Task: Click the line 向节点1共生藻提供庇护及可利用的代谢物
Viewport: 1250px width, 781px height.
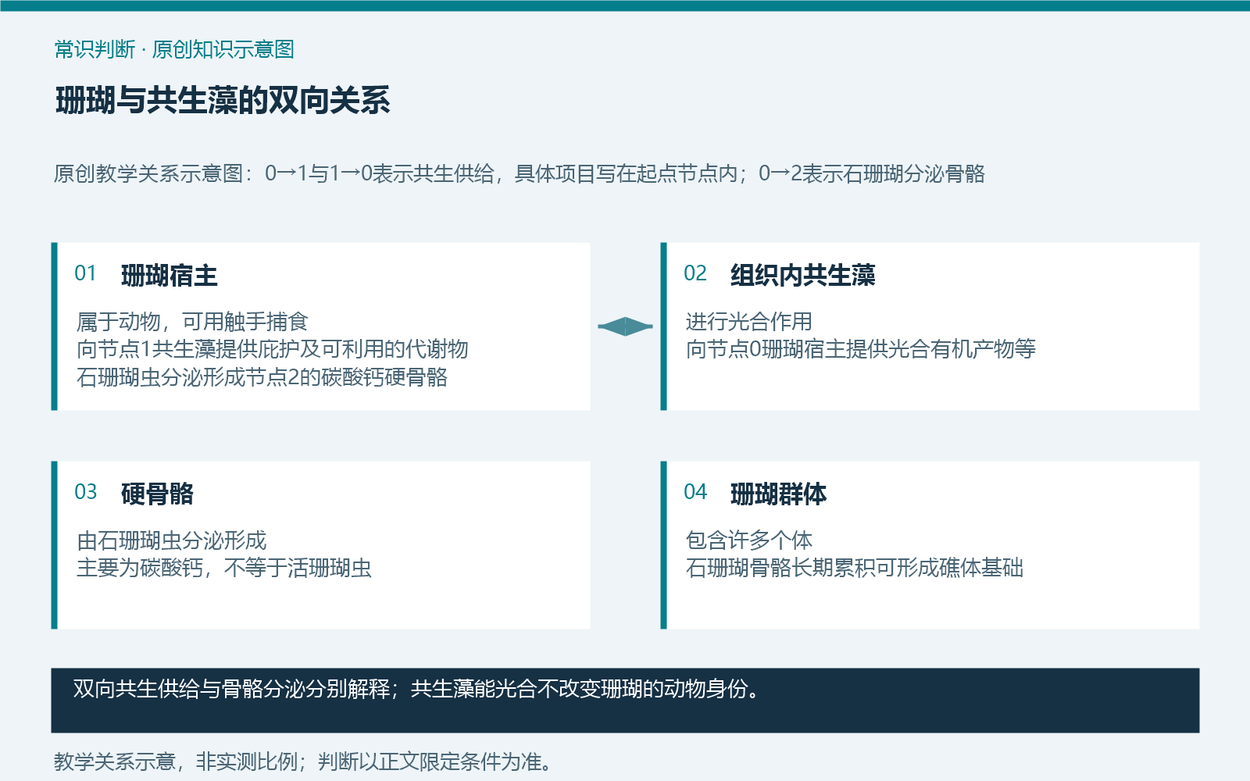Action: pos(272,349)
